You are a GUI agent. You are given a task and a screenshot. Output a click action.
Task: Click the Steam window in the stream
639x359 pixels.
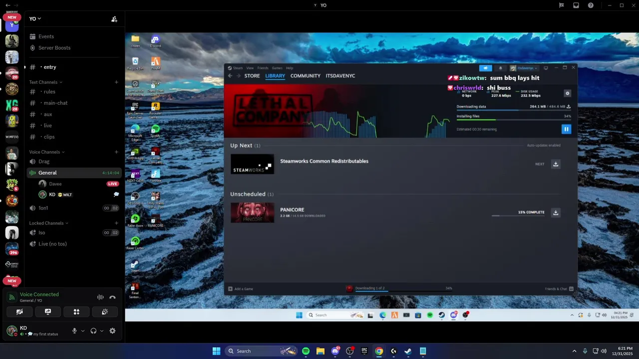[400, 179]
